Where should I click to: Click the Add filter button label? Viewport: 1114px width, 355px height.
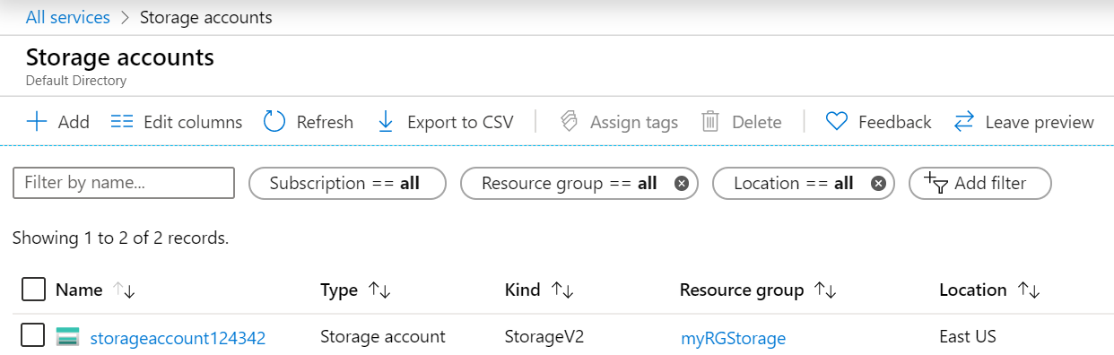click(x=990, y=183)
